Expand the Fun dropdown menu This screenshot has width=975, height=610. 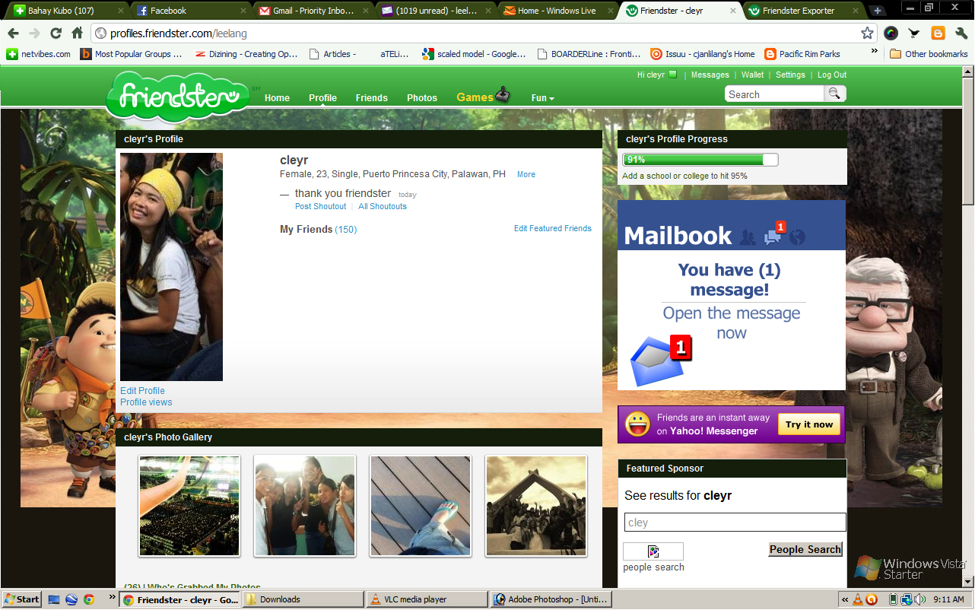542,98
